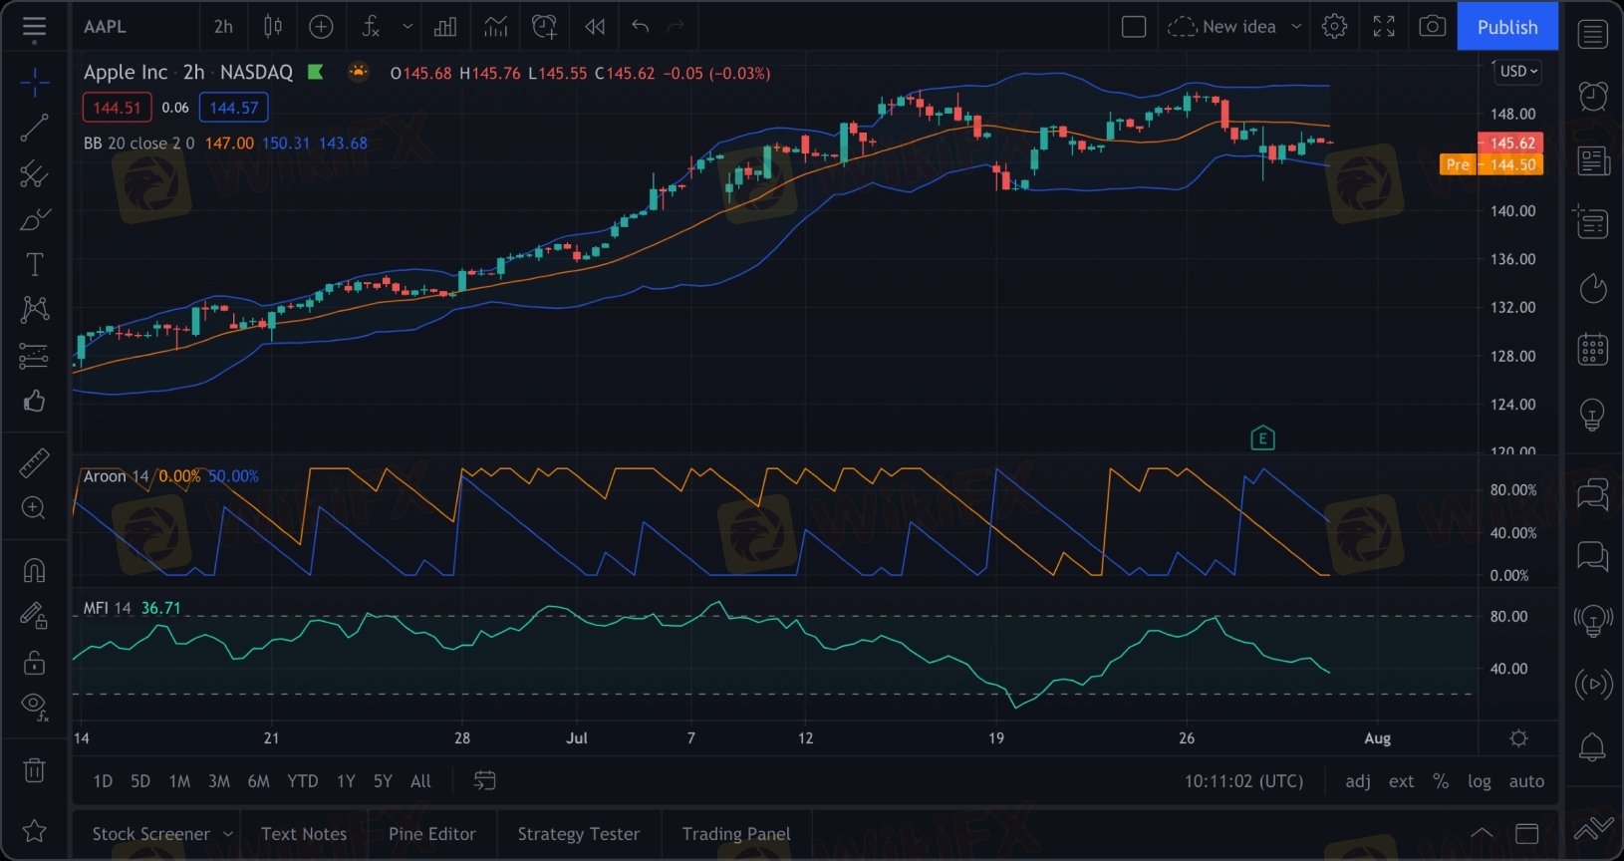This screenshot has width=1624, height=861.
Task: Enter fullscreen mode
Action: coord(1384,27)
